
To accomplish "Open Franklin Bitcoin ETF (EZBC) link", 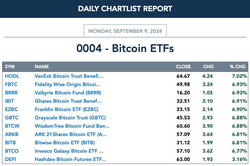I will click(66, 109).
